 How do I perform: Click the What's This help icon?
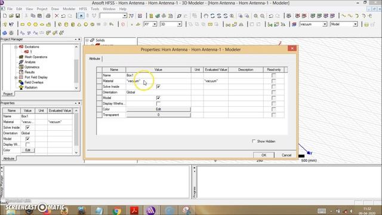click(11, 24)
